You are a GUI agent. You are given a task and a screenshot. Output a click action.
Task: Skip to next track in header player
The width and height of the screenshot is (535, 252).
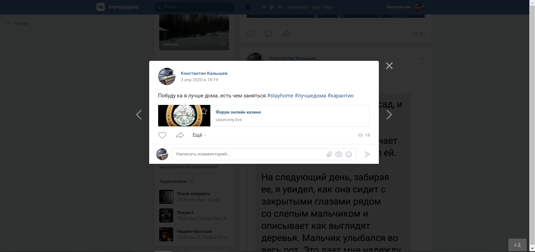point(280,7)
